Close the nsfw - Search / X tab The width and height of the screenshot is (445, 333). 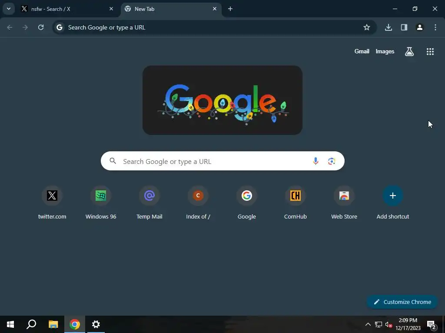(111, 9)
